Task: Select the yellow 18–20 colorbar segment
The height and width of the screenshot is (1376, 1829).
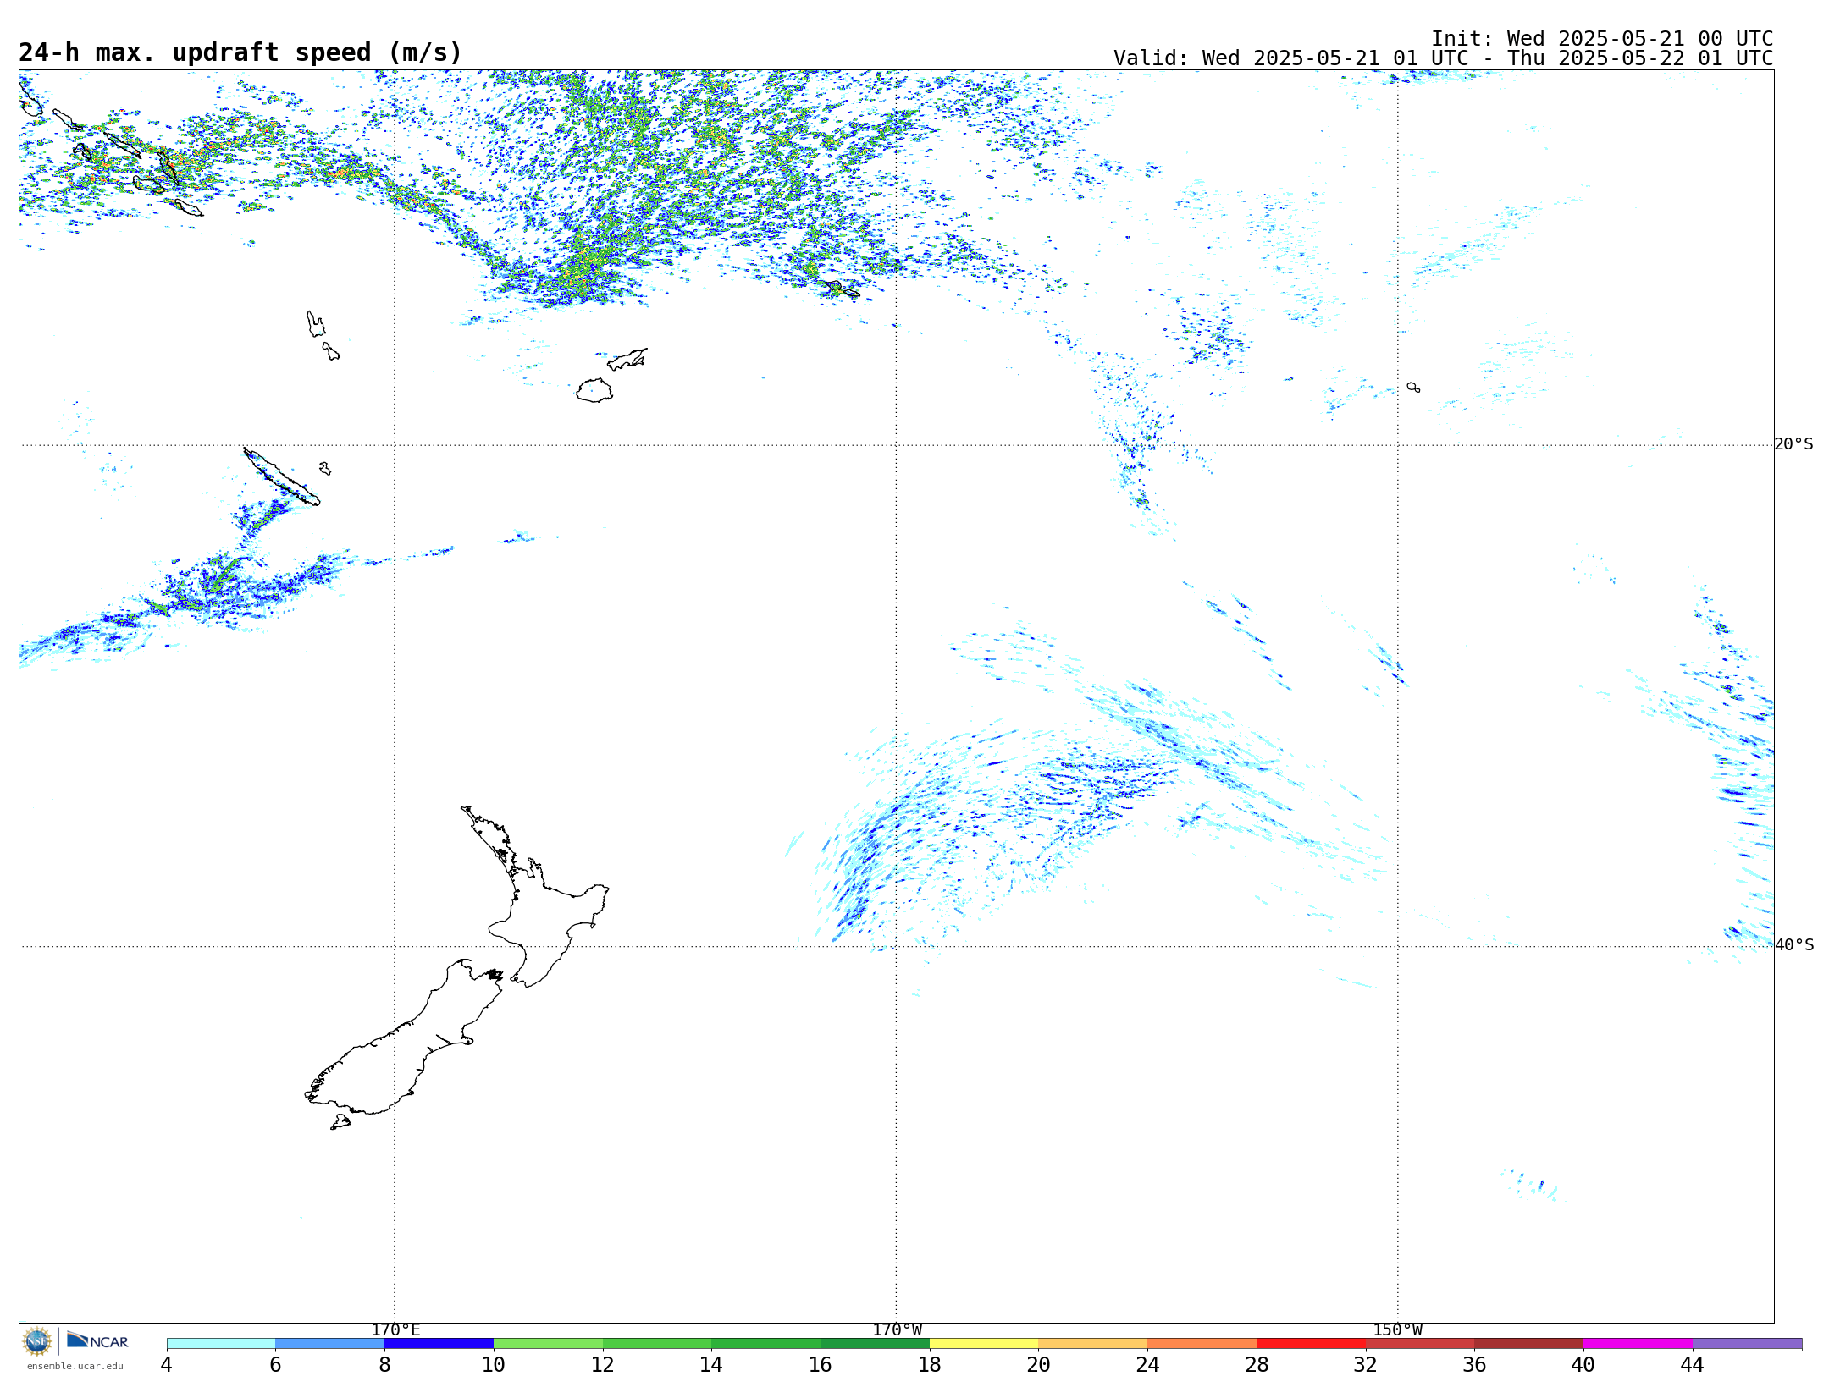Action: point(983,1343)
